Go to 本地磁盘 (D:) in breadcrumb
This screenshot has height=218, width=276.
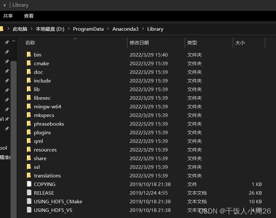click(x=50, y=29)
